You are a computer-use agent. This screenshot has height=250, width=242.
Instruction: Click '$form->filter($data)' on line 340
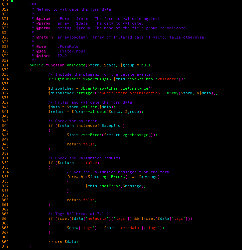point(90,107)
